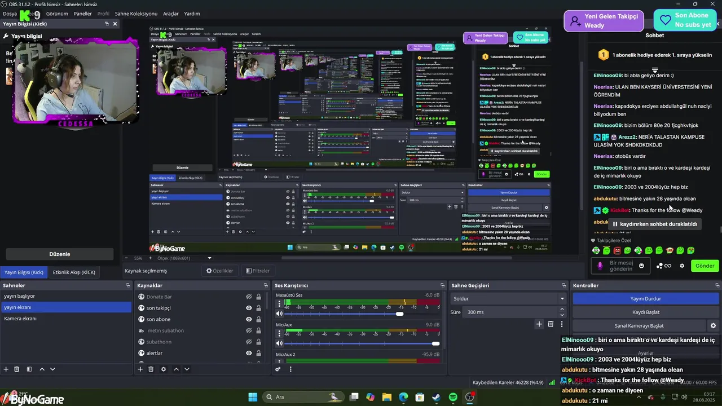Hide the son takipçi source
This screenshot has height=406, width=722.
pos(249,308)
